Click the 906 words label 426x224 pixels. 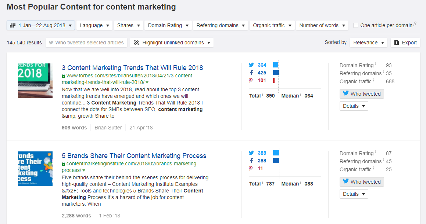coord(74,128)
